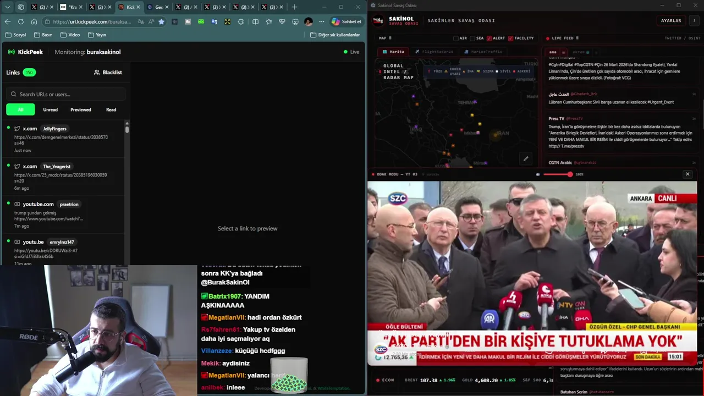Select the Unread links filter
Image resolution: width=704 pixels, height=396 pixels.
pyautogui.click(x=50, y=109)
